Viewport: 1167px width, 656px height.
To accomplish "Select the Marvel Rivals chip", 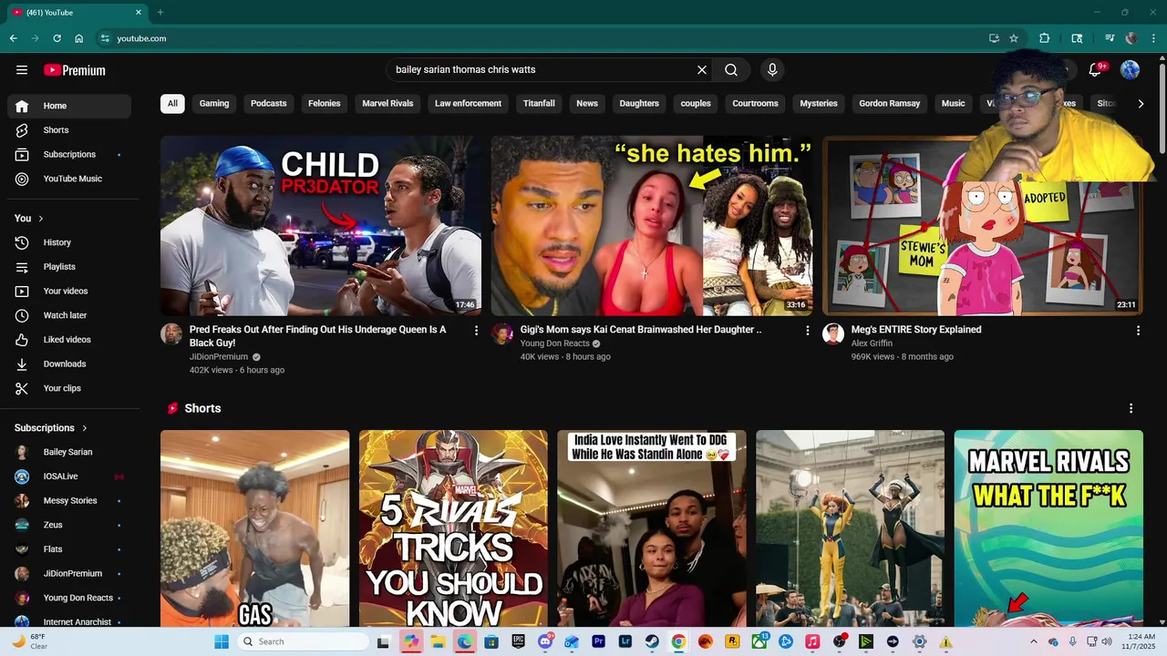I will pyautogui.click(x=387, y=104).
